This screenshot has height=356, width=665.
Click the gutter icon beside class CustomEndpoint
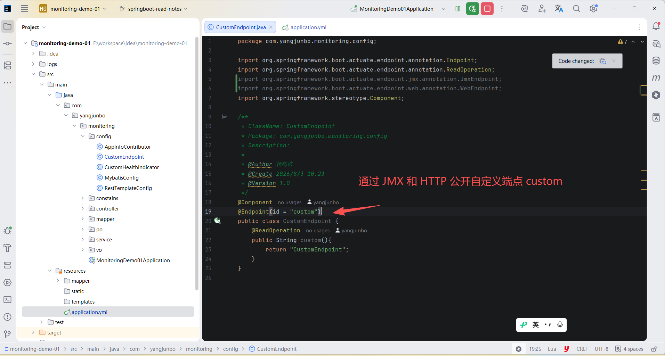(x=218, y=221)
